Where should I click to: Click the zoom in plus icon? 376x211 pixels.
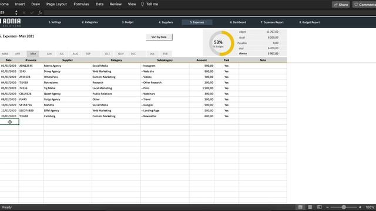pos(360,207)
